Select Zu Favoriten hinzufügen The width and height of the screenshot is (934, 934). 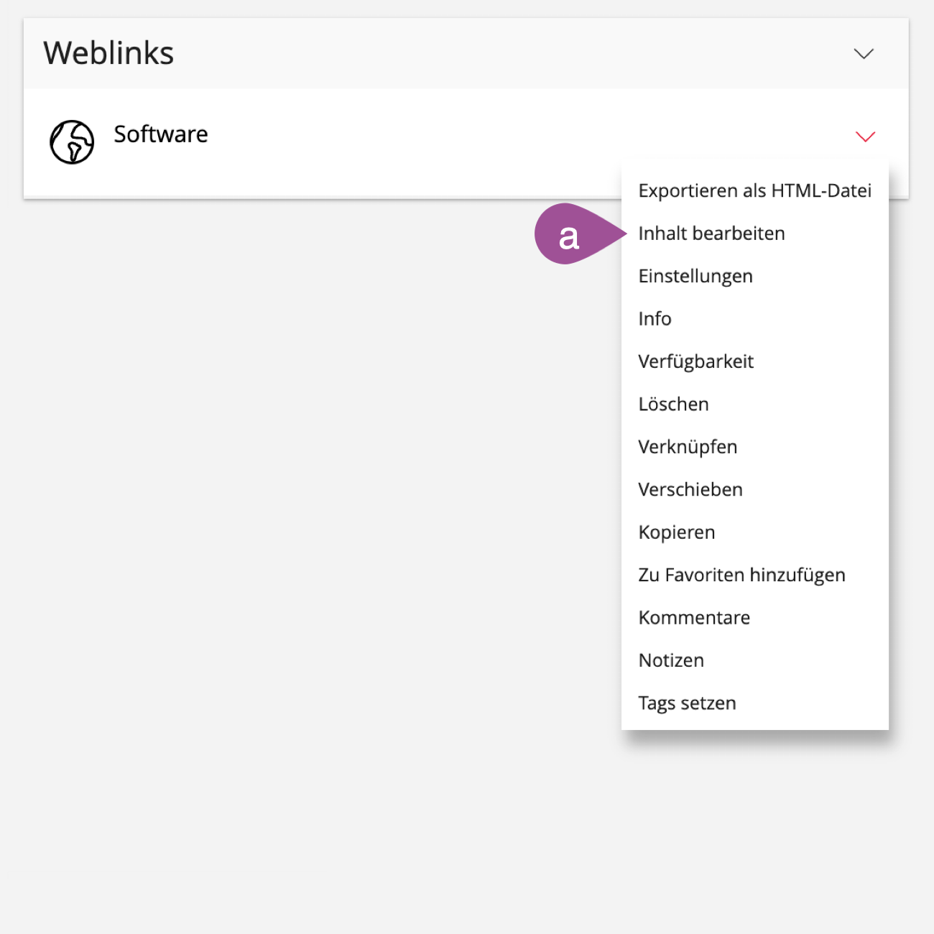pos(741,575)
